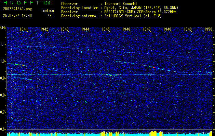Viewport: 215px width, 136px height.
Task: Click receiver text R820T2(RTL-SDR) SDR-Sharp 53.372MHz
Action: [140, 12]
